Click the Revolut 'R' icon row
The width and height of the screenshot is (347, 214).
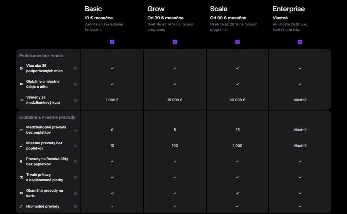(x=21, y=162)
